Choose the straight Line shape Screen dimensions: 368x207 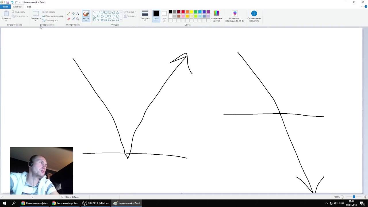click(94, 12)
